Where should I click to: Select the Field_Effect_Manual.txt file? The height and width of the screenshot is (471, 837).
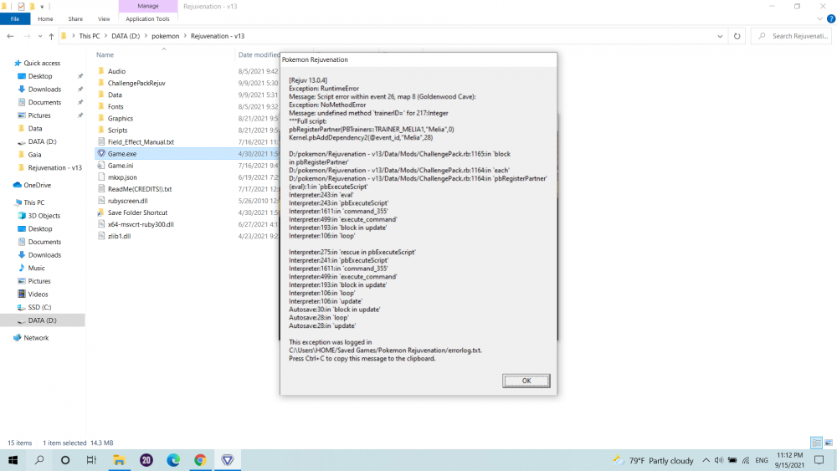(141, 142)
